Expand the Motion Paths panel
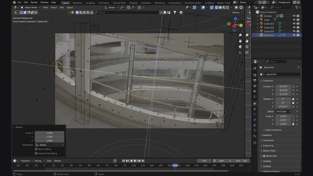Viewport: 313px width, 176px height. [x=268, y=151]
